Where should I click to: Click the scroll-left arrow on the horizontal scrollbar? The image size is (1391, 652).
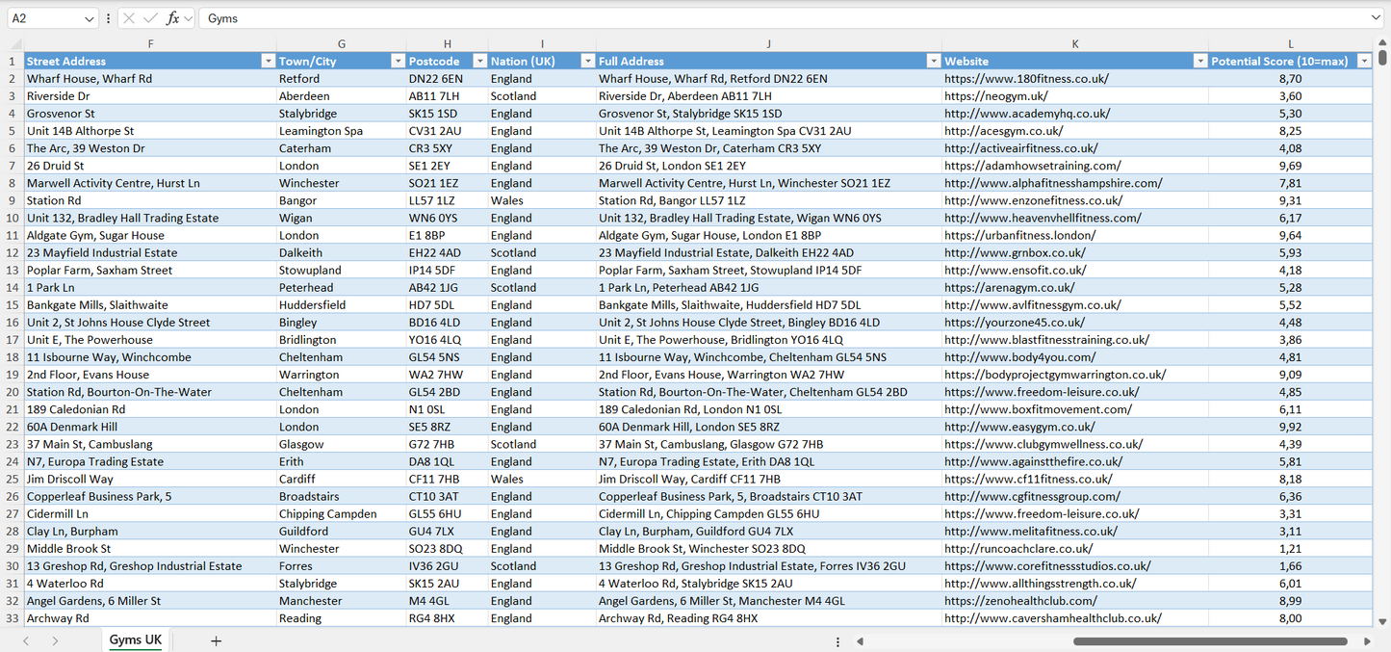pos(860,639)
